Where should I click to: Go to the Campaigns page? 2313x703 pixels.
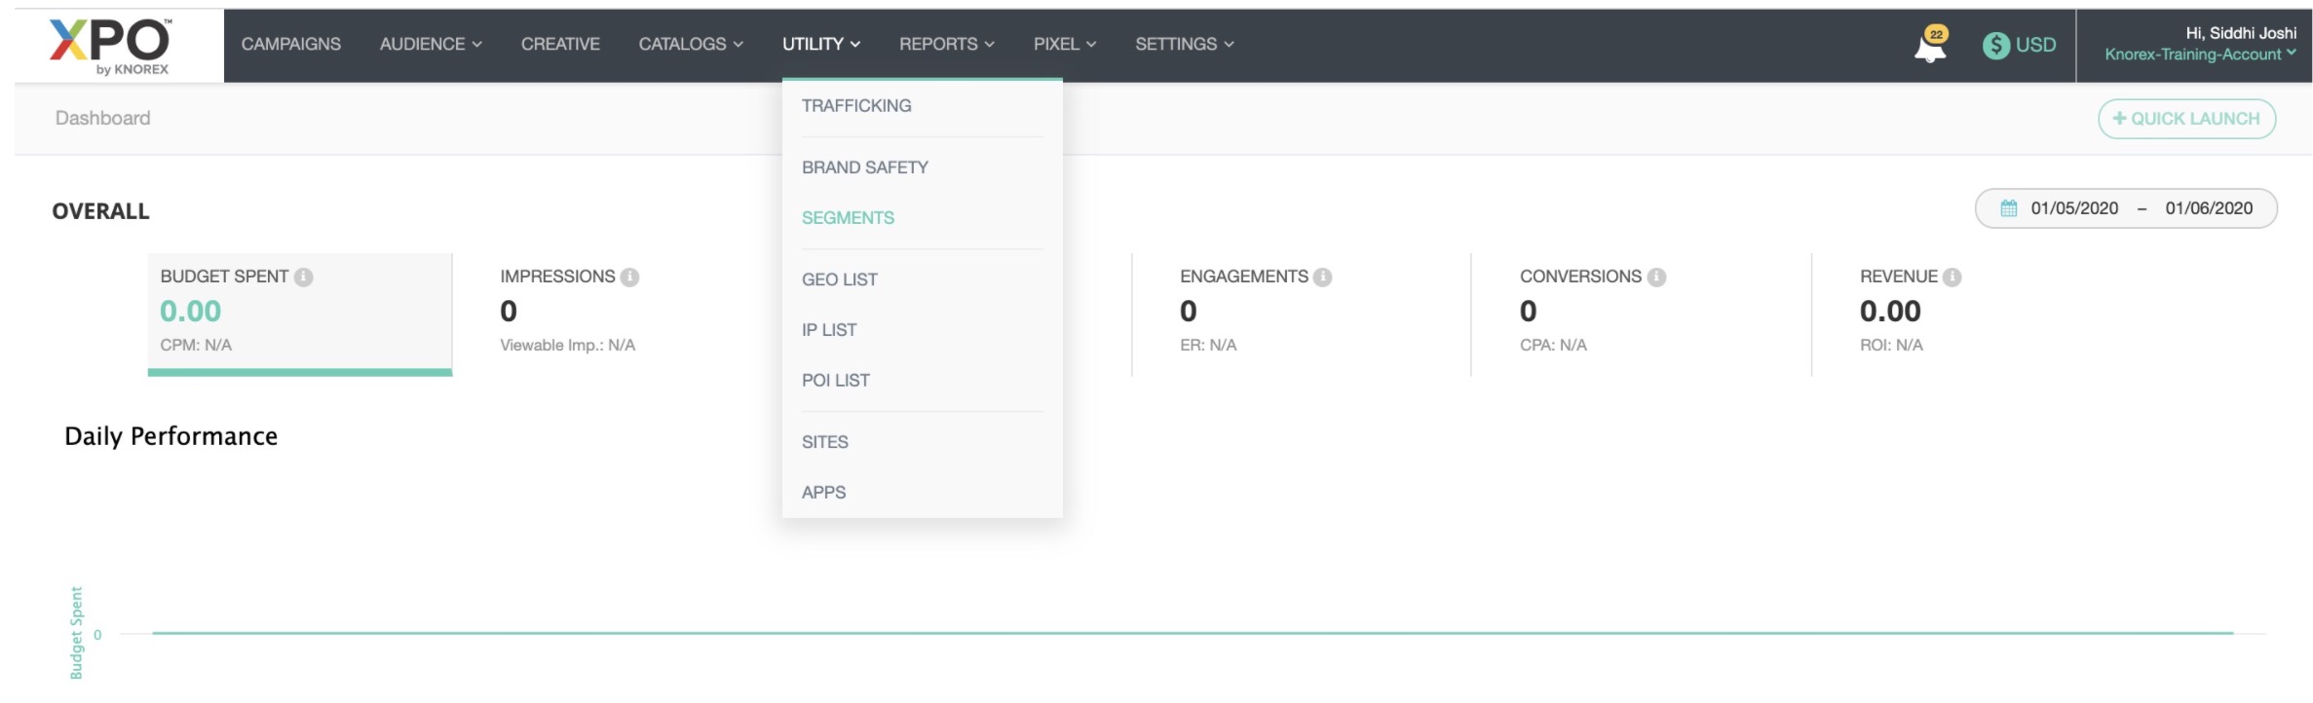[290, 45]
